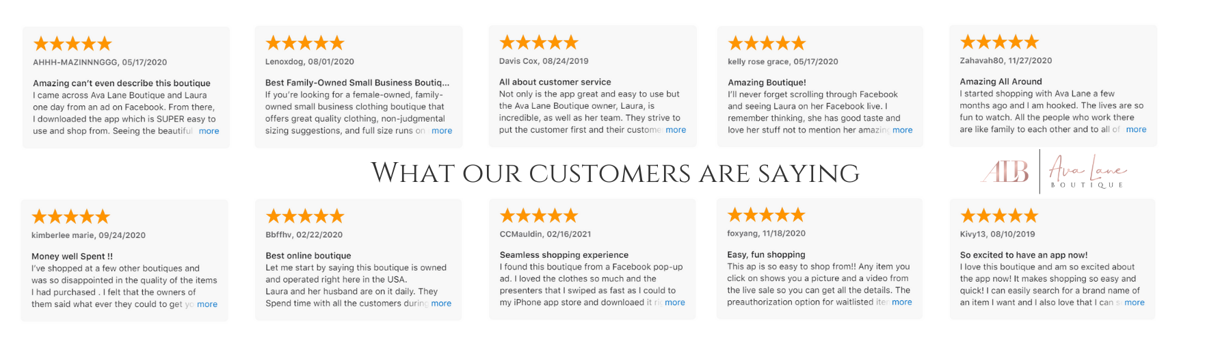Open more of Zahavah80's review
Viewport: 1231px width, 342px height.
[1136, 129]
